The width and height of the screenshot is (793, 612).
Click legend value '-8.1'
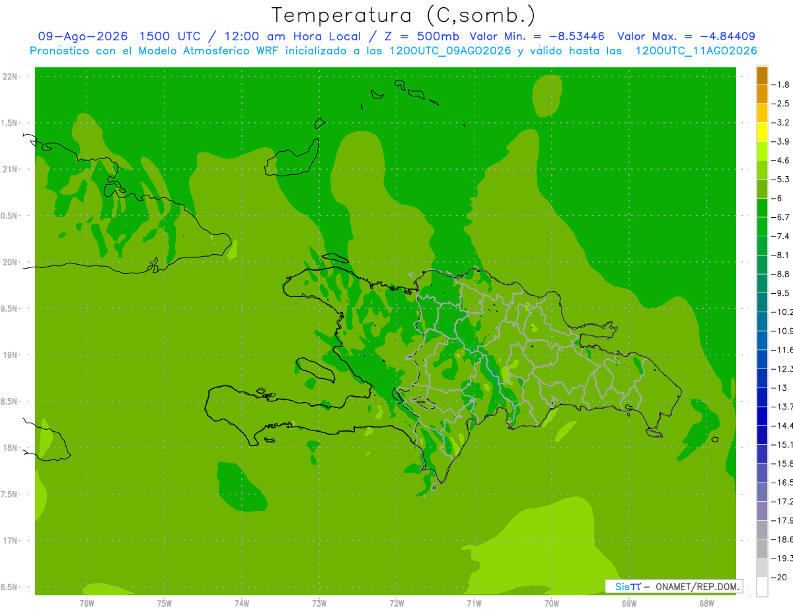click(x=781, y=255)
